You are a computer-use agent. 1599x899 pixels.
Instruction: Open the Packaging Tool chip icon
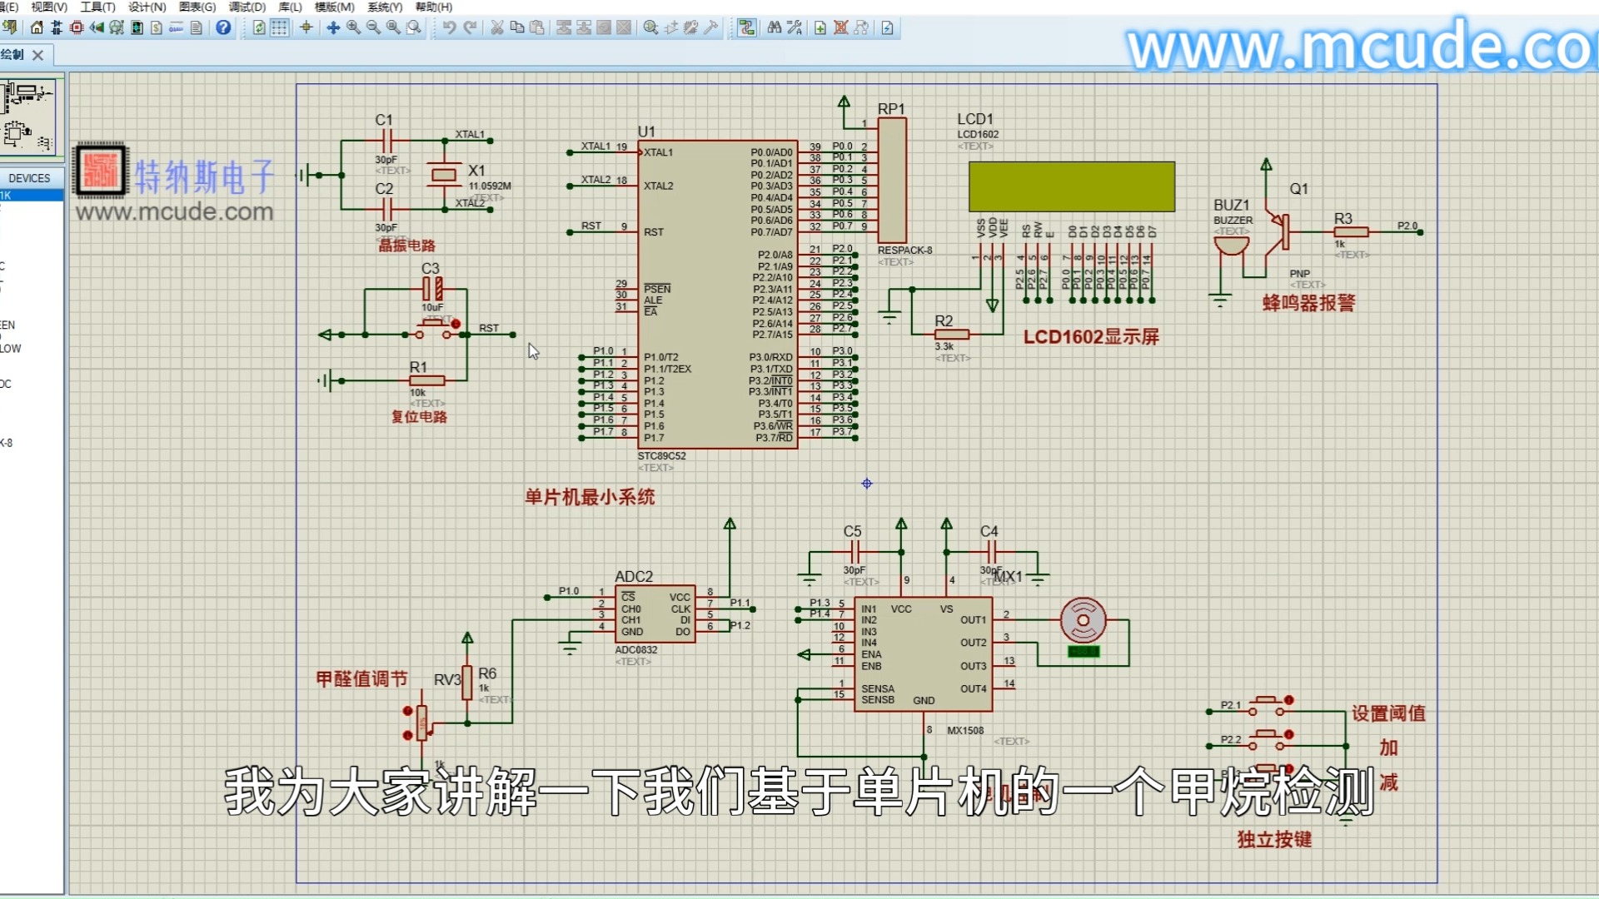[691, 27]
